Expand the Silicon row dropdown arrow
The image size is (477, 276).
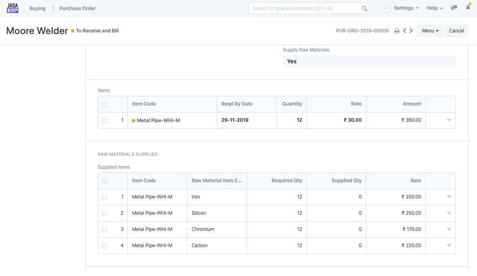pyautogui.click(x=449, y=213)
